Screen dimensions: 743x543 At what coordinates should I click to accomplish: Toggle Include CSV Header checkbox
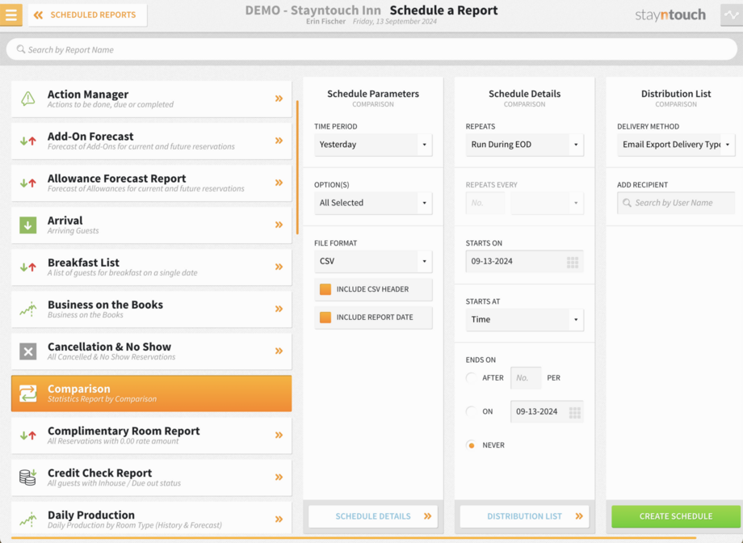325,289
